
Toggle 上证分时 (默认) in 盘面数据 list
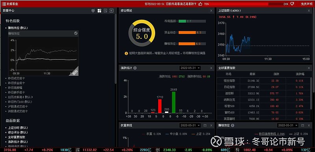coord(18,128)
